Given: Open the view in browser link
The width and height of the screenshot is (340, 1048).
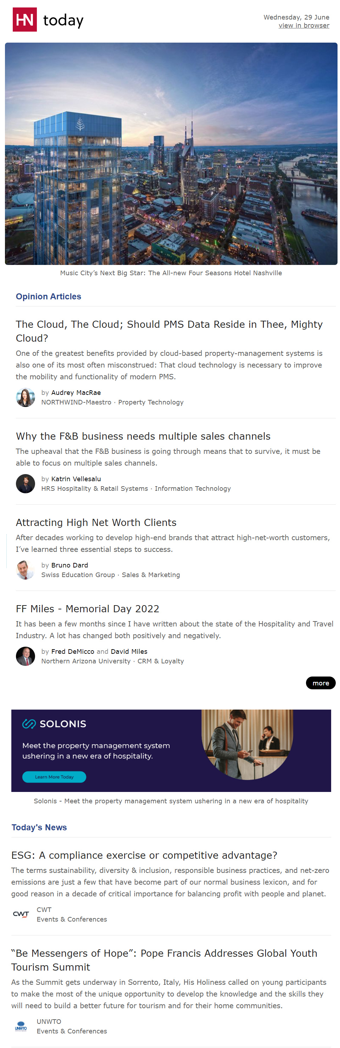Looking at the screenshot, I should (304, 26).
